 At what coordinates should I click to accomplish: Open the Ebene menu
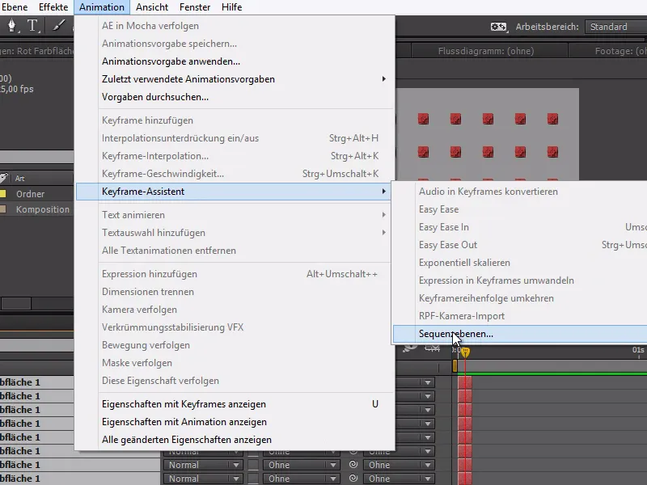[15, 7]
